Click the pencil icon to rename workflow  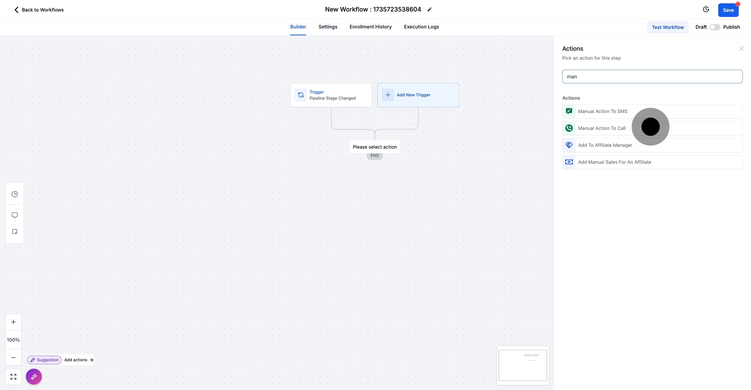429,10
